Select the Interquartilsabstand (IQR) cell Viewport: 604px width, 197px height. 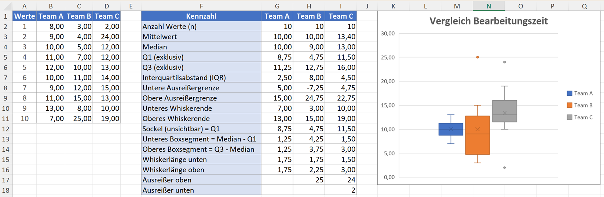point(201,77)
